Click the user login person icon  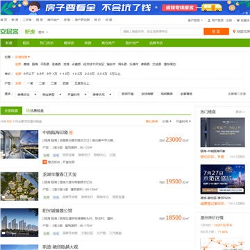pyautogui.click(x=209, y=20)
